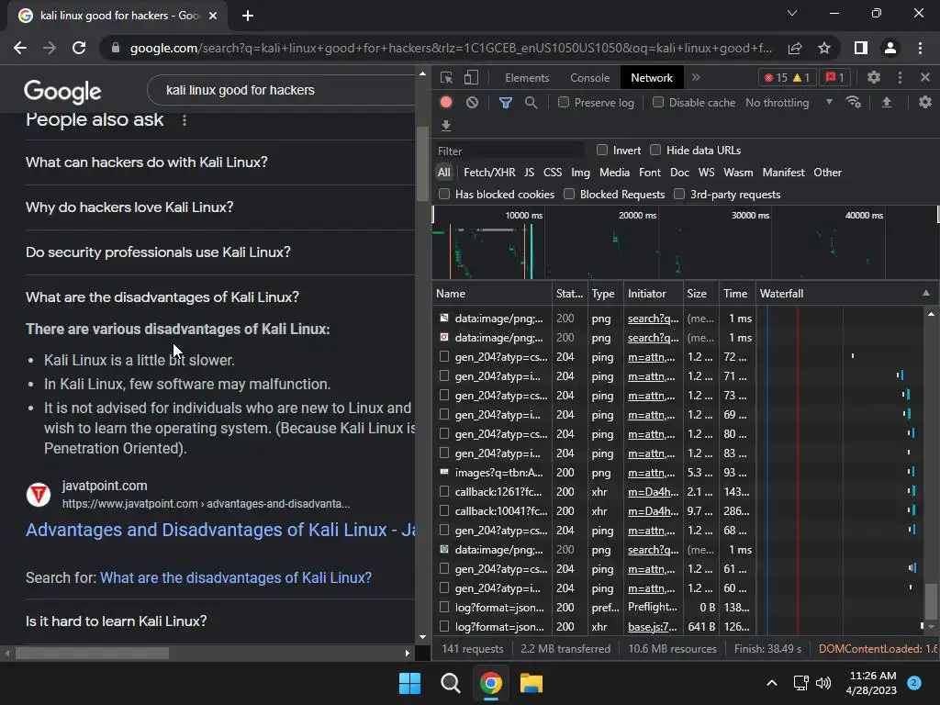Toggle the device toolbar icon
This screenshot has width=940, height=705.
click(x=472, y=77)
